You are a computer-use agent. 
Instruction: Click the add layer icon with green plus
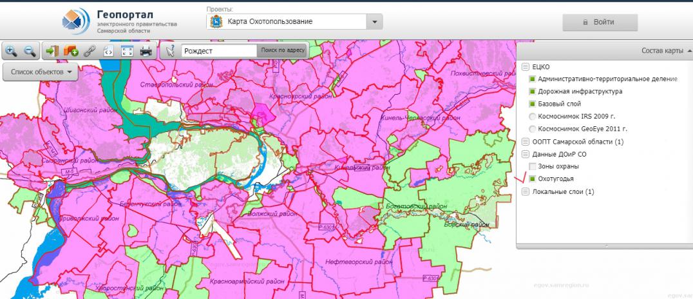70,50
